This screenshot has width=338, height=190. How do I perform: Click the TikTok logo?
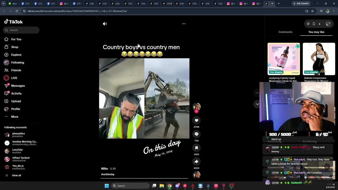(13, 22)
